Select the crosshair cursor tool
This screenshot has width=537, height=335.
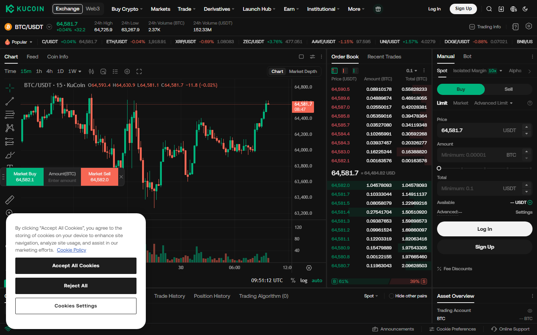tap(10, 88)
